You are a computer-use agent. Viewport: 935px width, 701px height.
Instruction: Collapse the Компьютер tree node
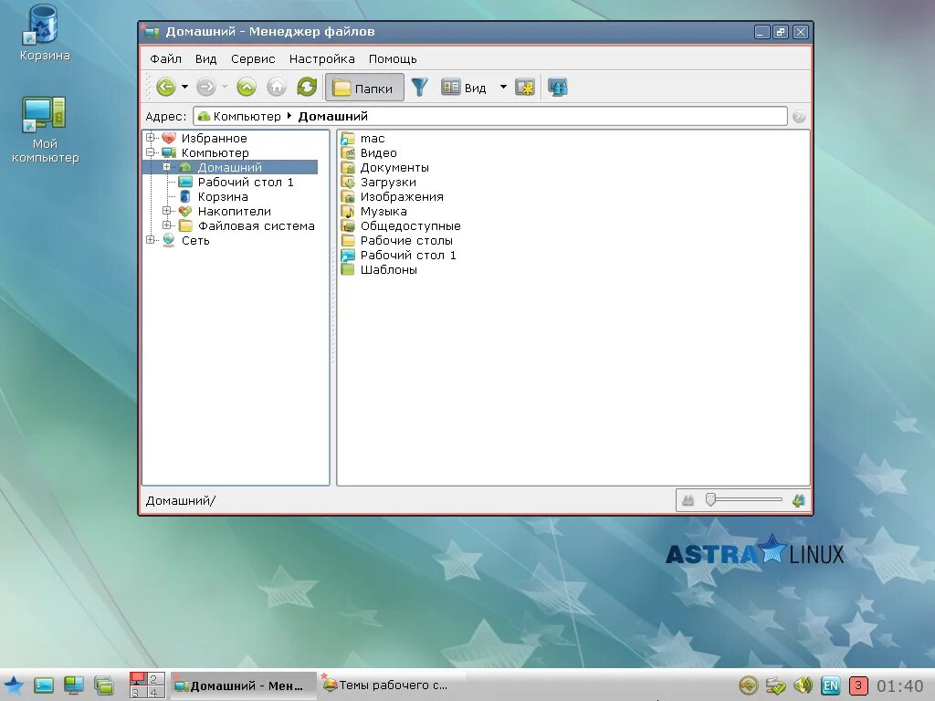point(151,152)
